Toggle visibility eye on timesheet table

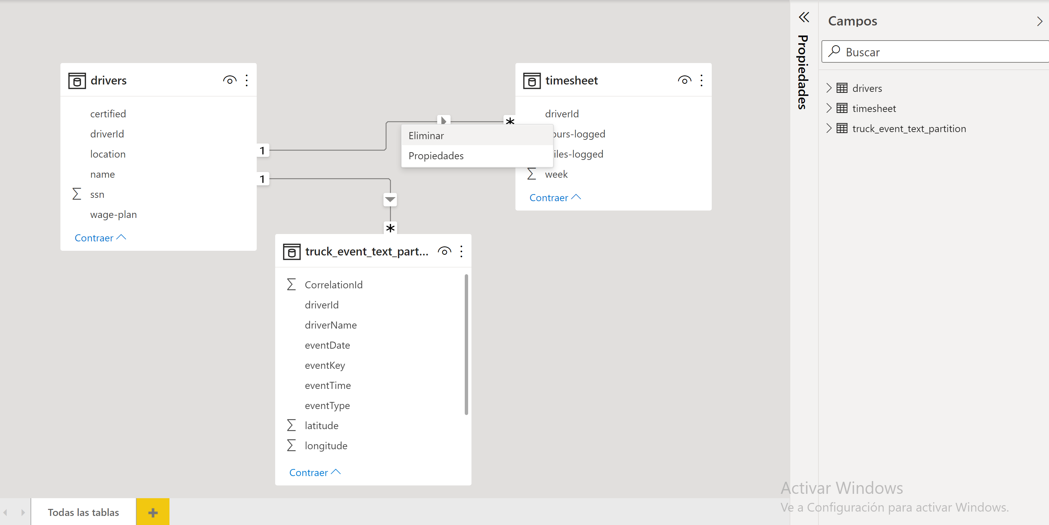click(685, 80)
